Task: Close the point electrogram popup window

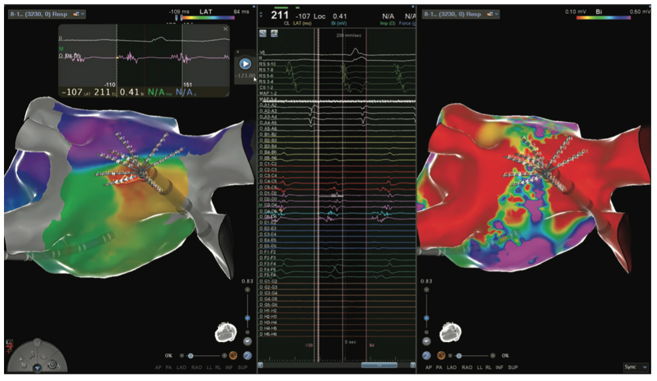Action: click(x=225, y=29)
